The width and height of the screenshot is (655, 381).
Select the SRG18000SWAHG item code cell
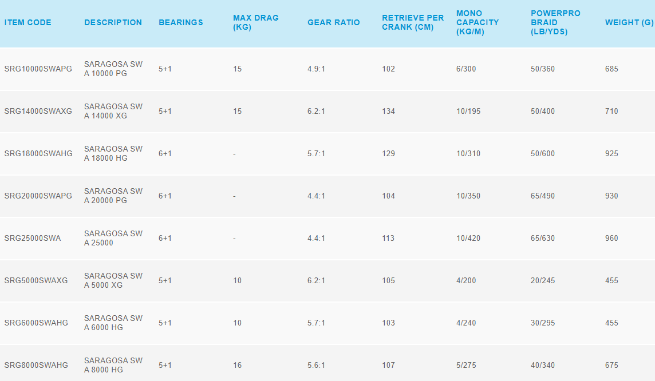[38, 154]
